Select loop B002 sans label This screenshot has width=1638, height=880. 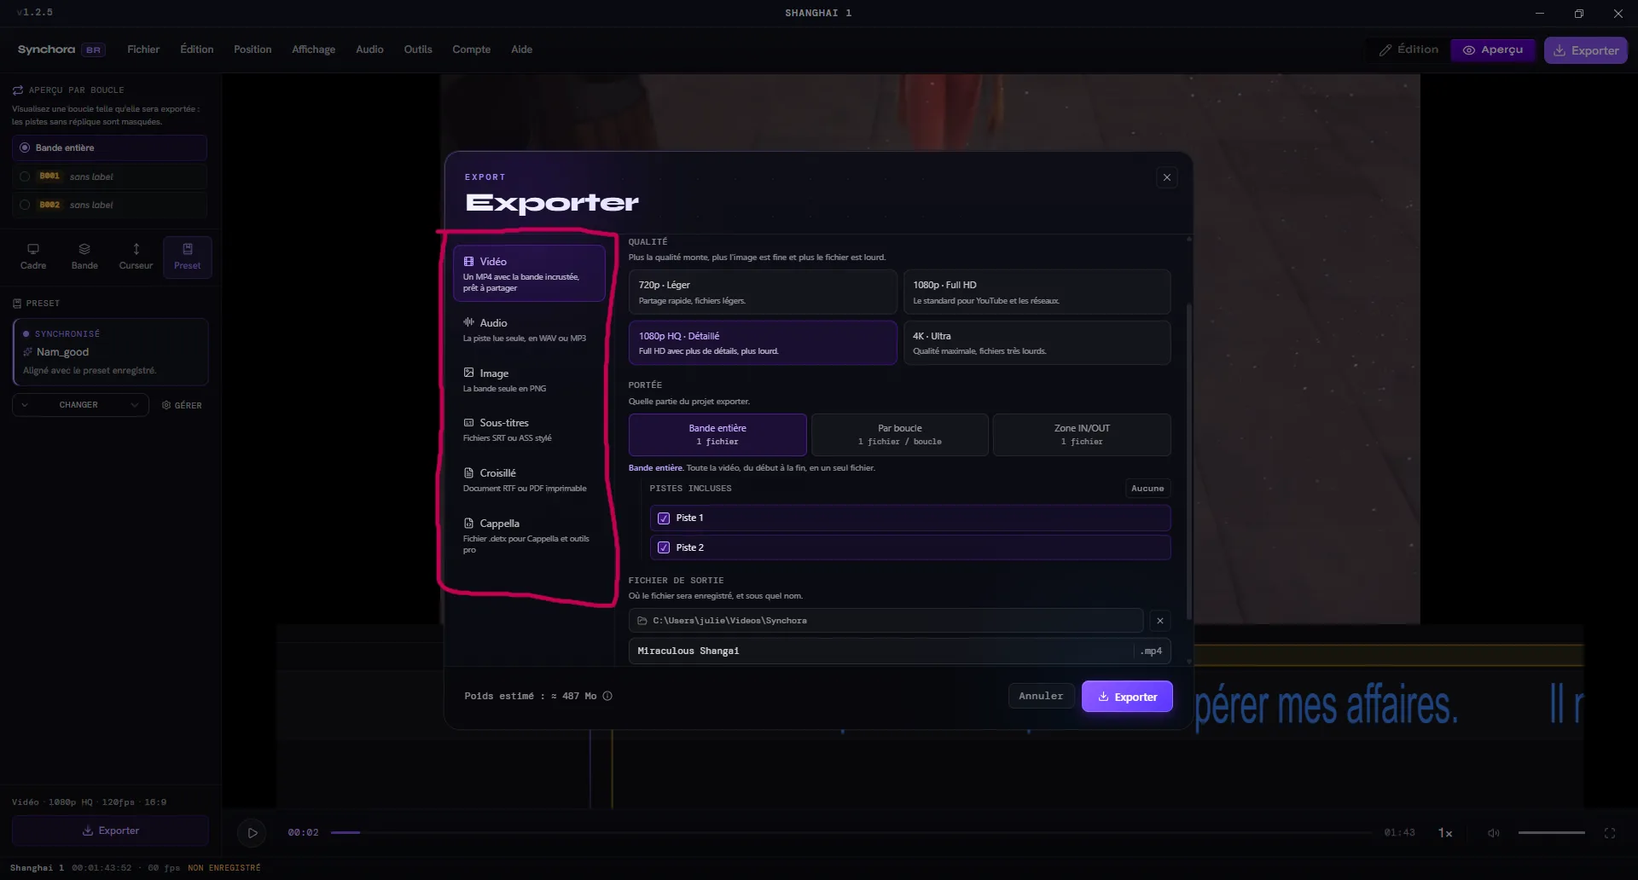click(109, 205)
